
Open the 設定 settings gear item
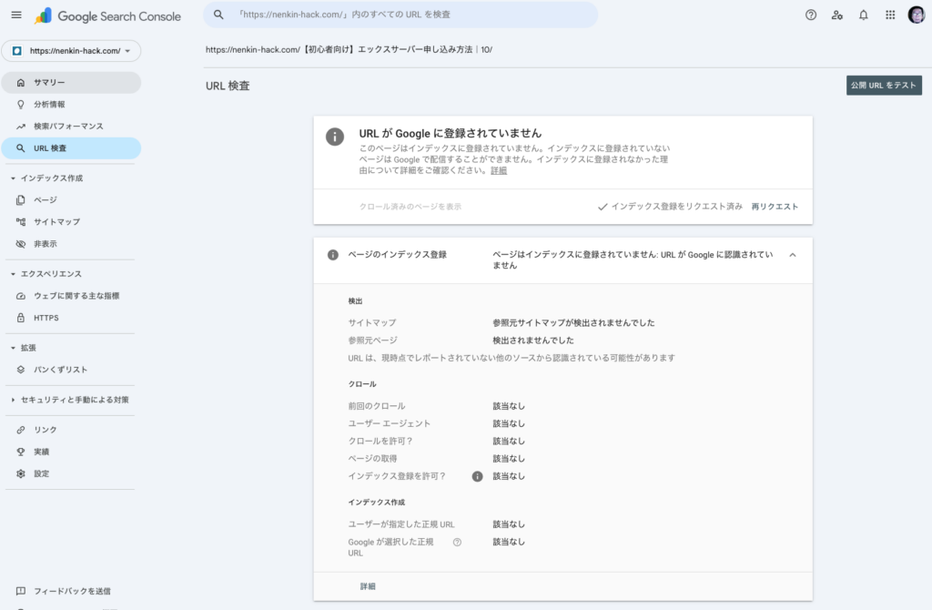tap(42, 473)
